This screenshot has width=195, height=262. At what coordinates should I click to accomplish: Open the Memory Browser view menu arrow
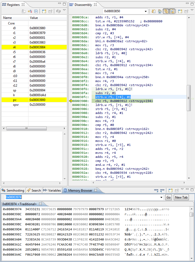tap(182, 189)
